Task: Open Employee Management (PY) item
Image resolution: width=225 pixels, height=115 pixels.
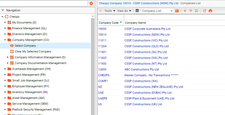Action: (x=31, y=86)
